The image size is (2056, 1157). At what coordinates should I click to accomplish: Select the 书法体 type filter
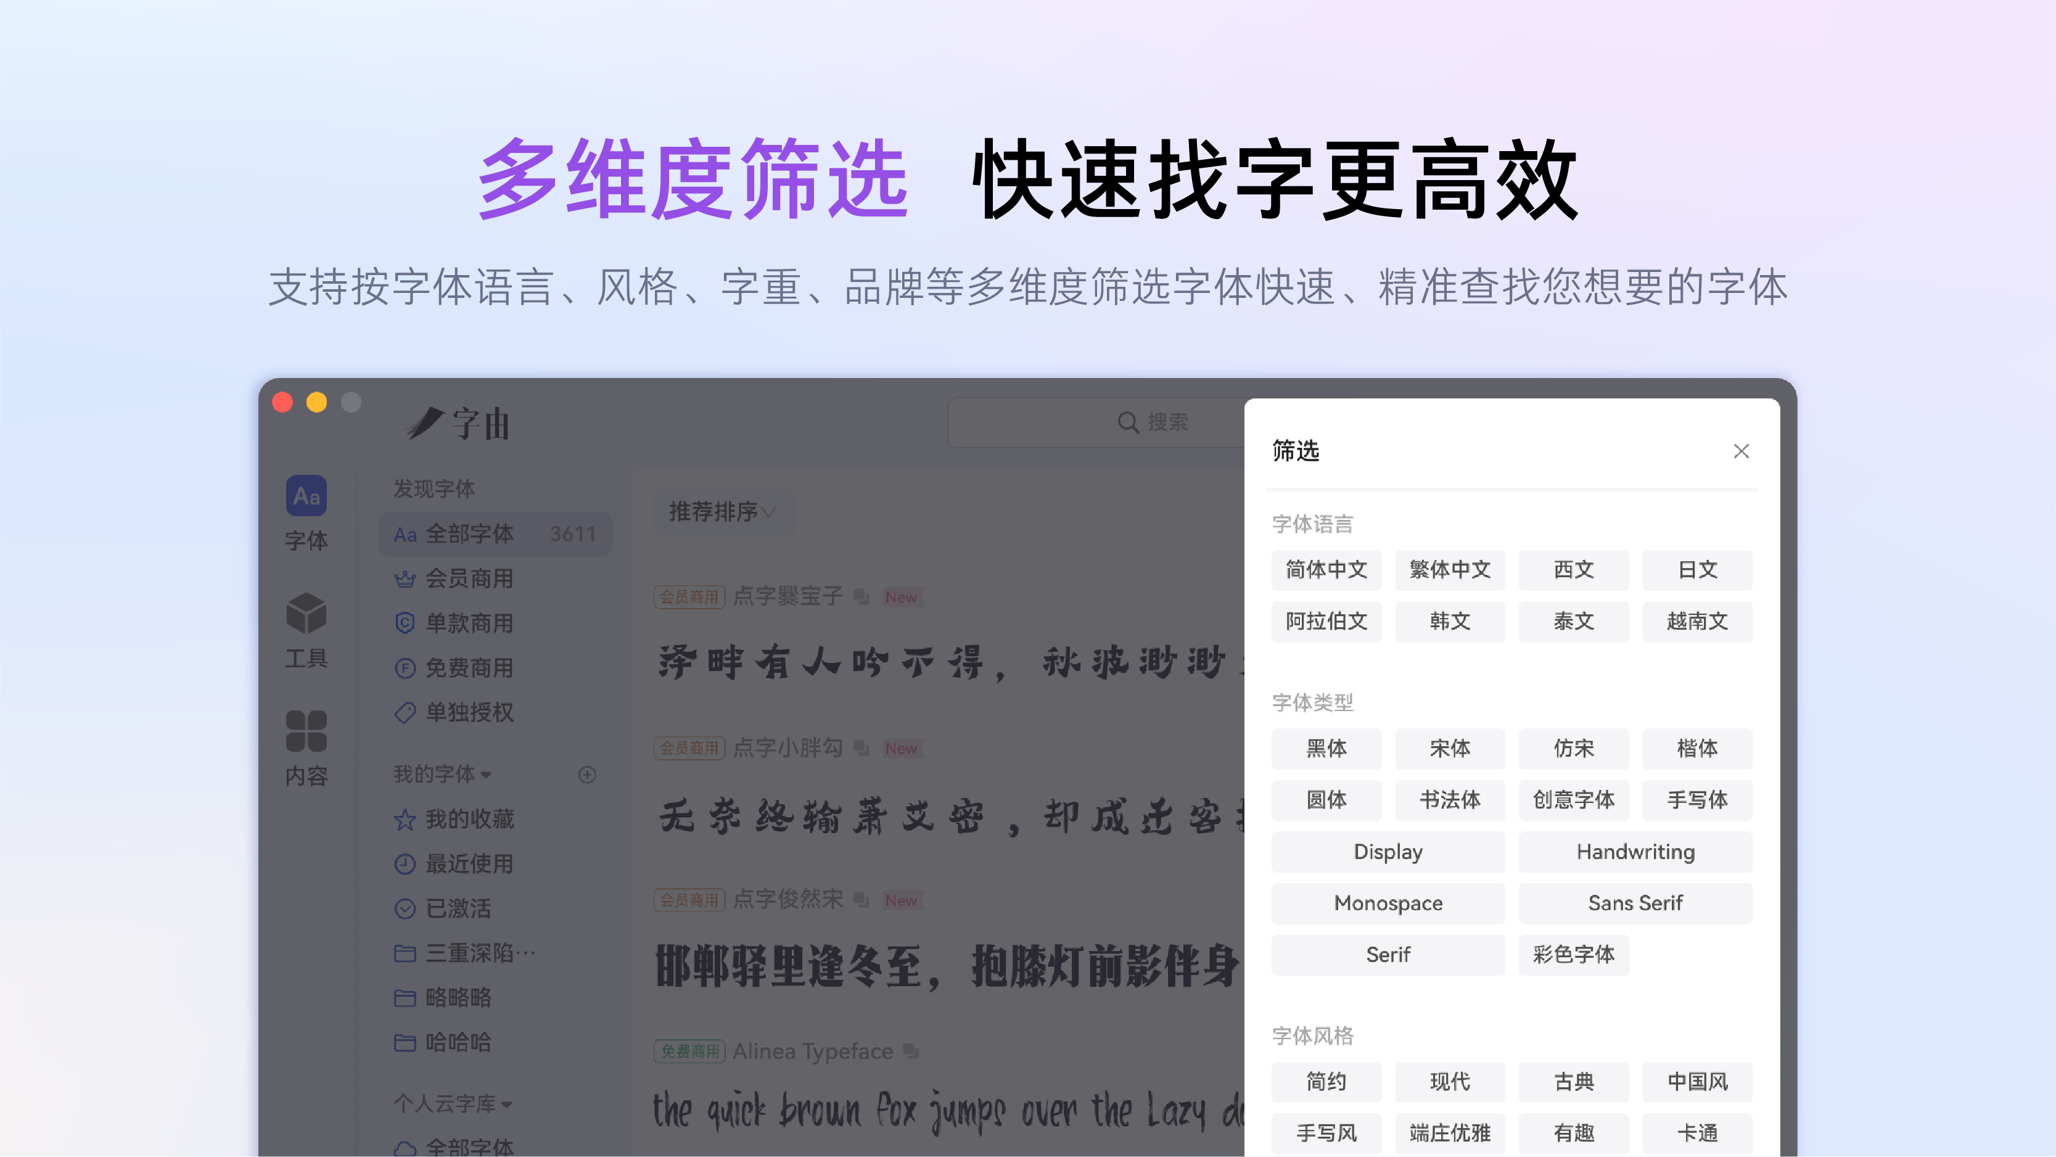pyautogui.click(x=1449, y=800)
